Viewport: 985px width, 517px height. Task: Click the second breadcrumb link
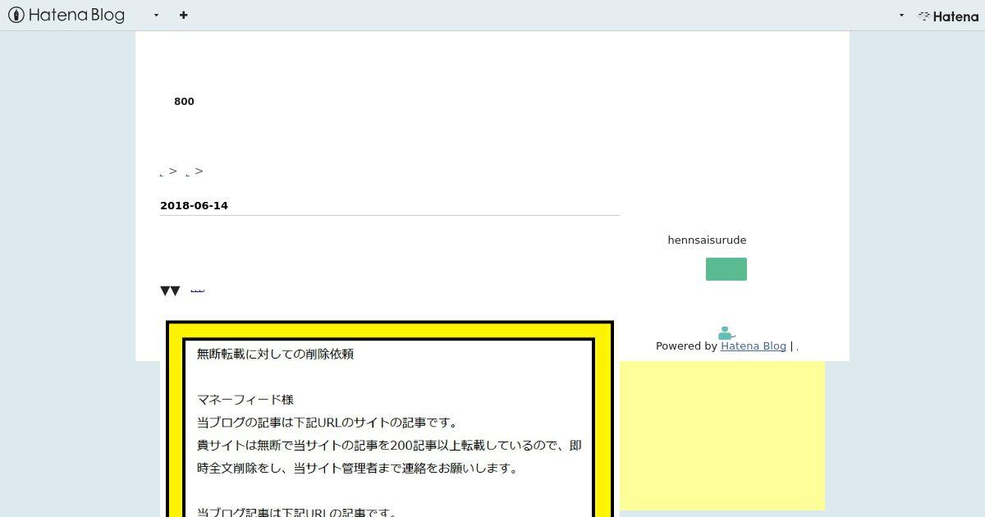pos(188,172)
